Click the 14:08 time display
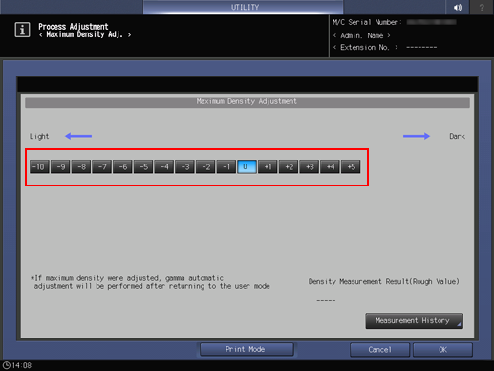 click(x=22, y=365)
